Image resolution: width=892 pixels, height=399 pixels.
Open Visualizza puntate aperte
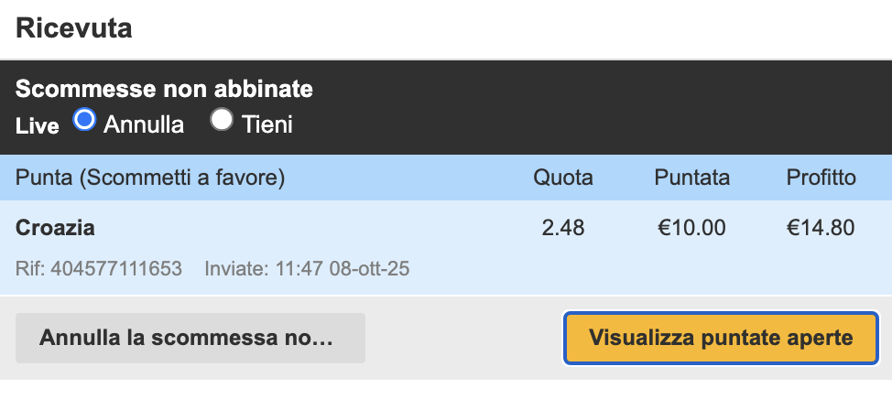(x=721, y=338)
